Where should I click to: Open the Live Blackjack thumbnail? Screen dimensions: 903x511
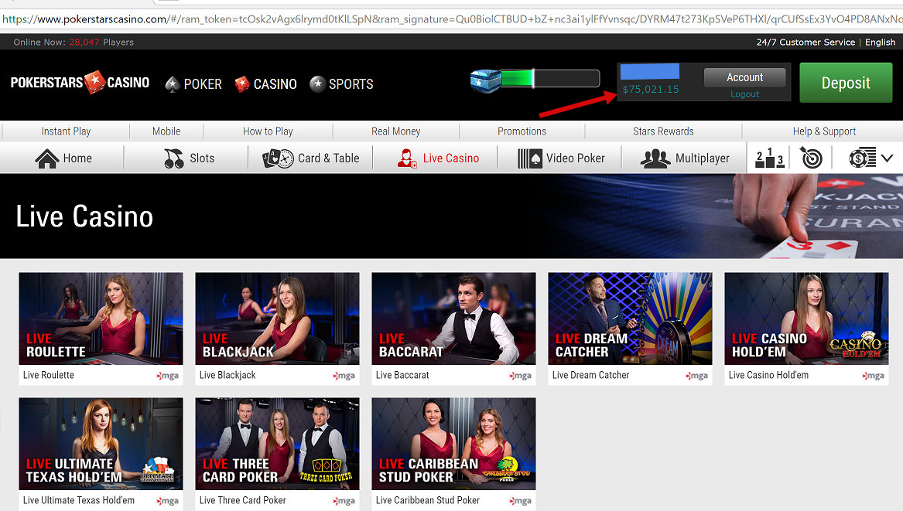[277, 319]
